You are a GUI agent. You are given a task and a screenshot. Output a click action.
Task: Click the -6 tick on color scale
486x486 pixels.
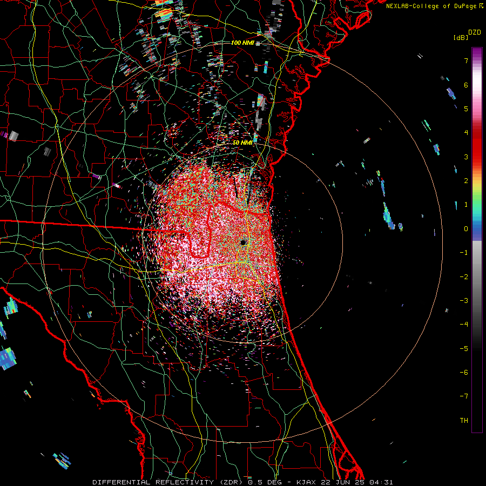point(464,373)
